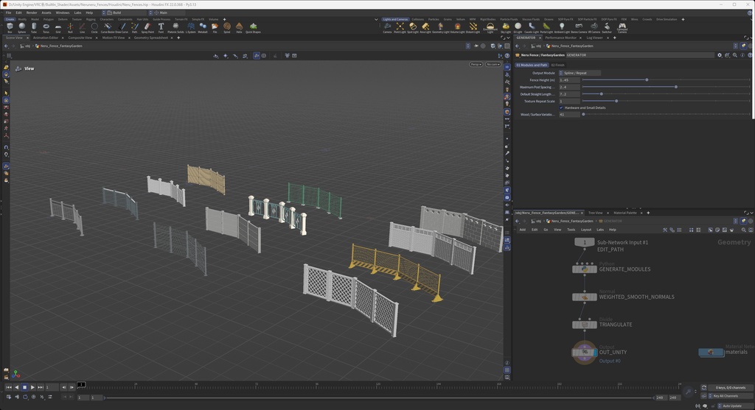Click obj in the viewport path bar
Screen dimensions: 755x410
(27, 46)
